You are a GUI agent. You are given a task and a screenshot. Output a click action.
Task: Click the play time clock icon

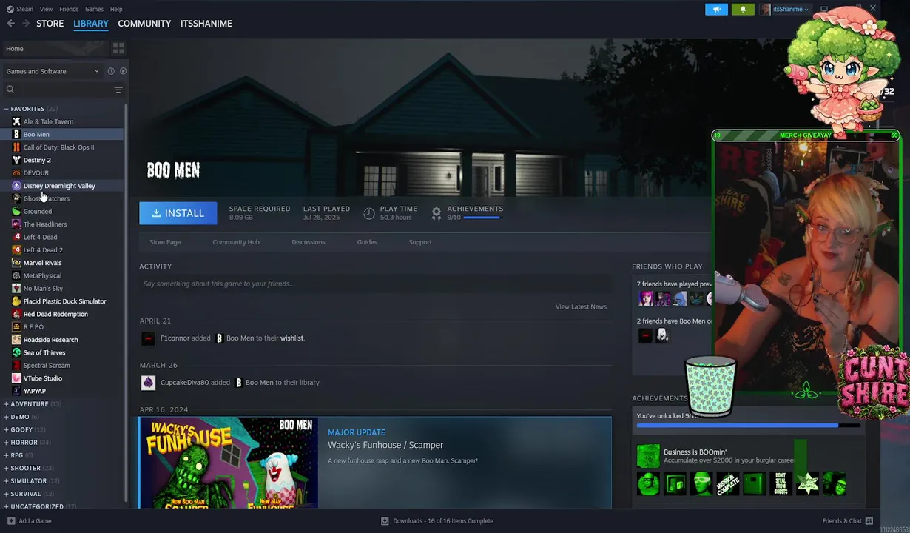pos(369,213)
